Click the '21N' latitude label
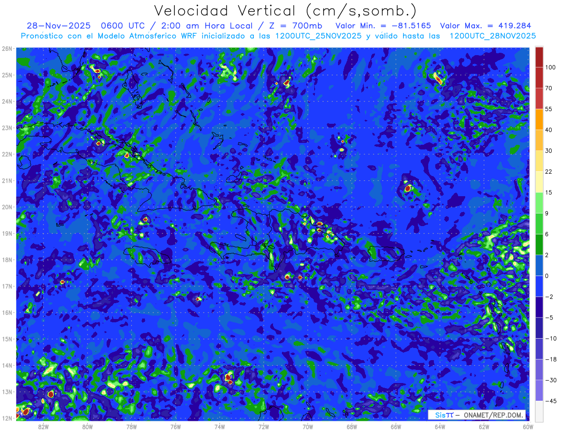Viewport: 561px width, 433px height. (7, 181)
